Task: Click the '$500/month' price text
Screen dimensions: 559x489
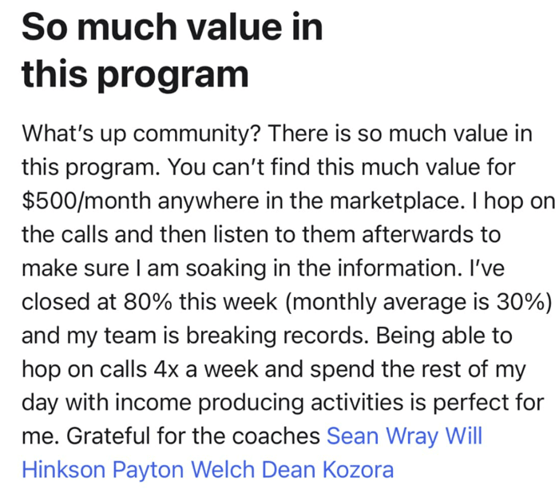Action: (x=86, y=201)
